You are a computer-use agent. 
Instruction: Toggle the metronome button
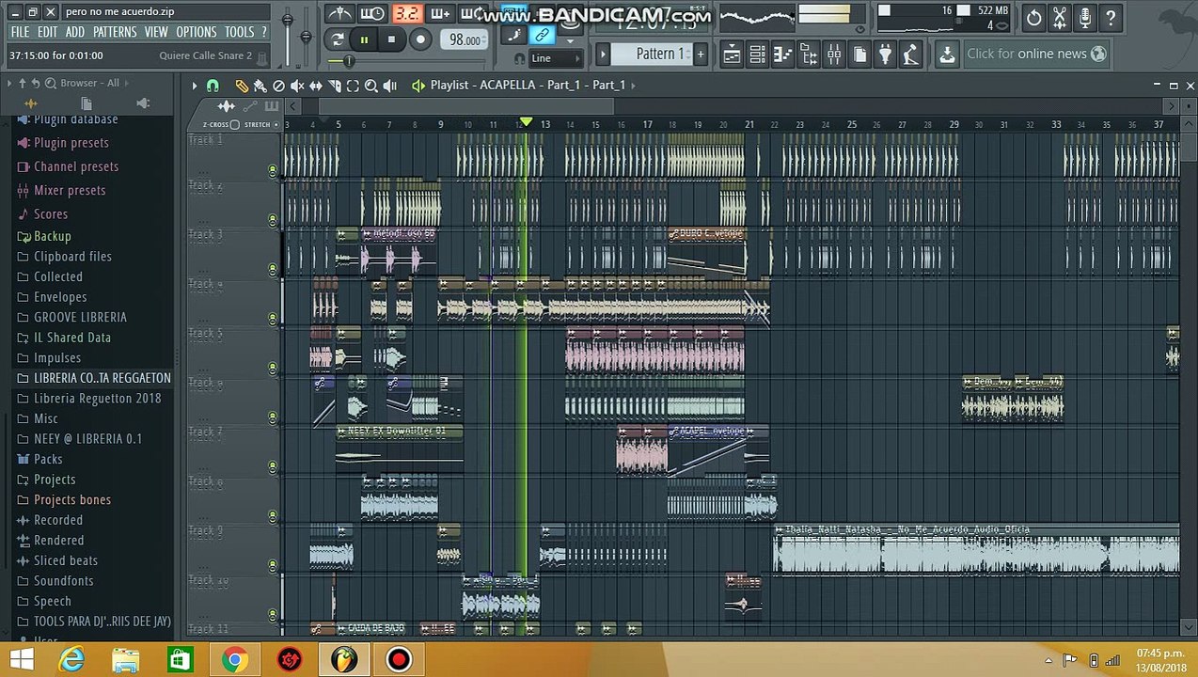pos(341,14)
